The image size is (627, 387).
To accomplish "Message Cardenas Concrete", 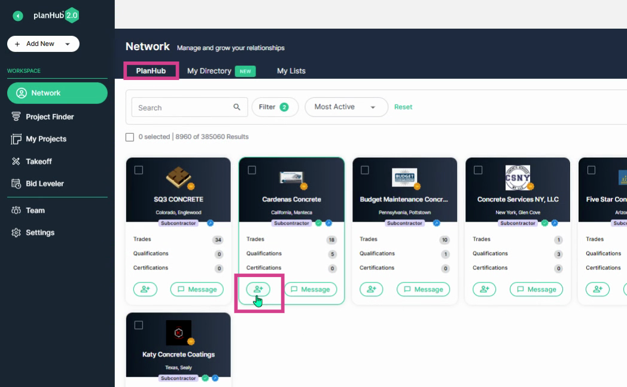I will [x=311, y=289].
